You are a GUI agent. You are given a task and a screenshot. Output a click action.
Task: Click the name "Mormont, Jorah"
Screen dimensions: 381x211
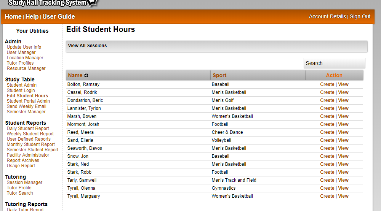[83, 124]
